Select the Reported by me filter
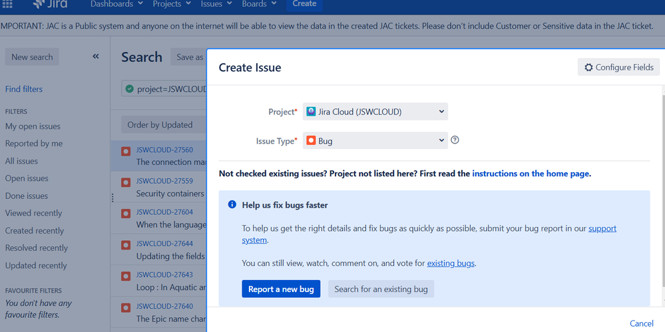This screenshot has height=332, width=665. tap(34, 144)
